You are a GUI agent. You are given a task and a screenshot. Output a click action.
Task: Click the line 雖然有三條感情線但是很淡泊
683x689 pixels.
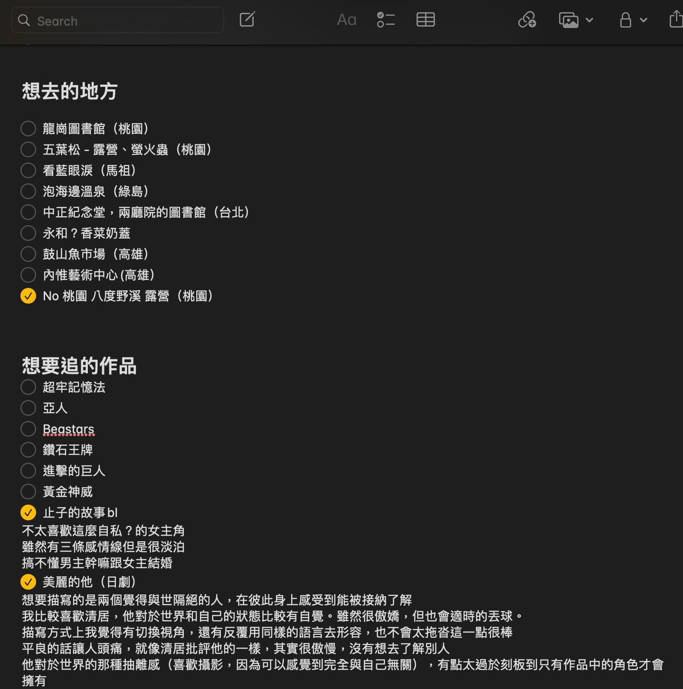click(103, 547)
